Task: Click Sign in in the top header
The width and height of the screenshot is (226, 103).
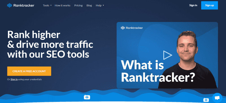Action: pyautogui.click(x=193, y=5)
